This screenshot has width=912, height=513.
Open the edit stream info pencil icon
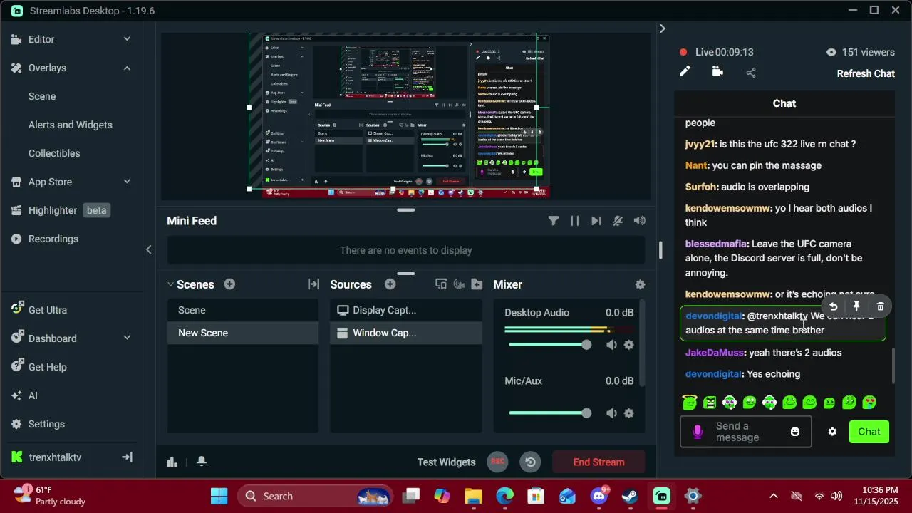685,71
